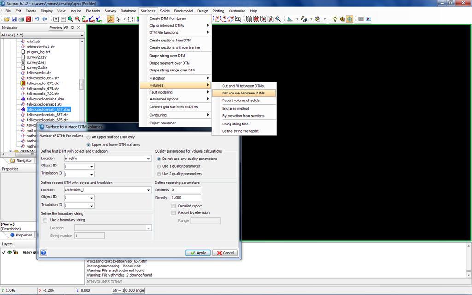Click the Decimals input field
Screen dimensions: 472x295
click(186, 190)
